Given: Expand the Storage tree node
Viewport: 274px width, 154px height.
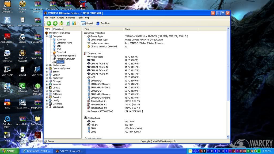Looking at the screenshot, I should pos(47,81).
